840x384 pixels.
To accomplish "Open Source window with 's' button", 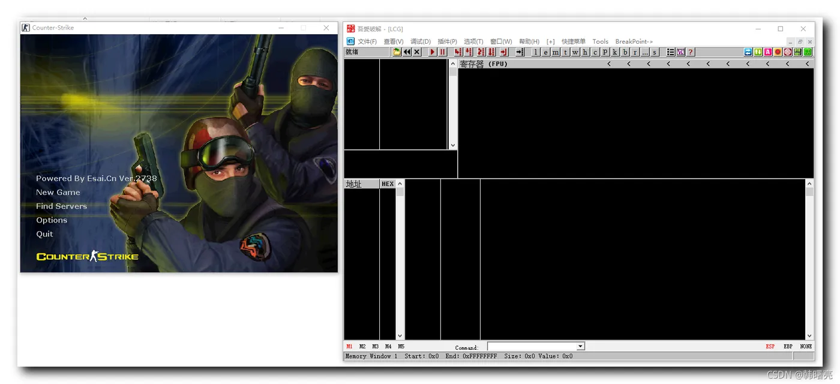I will [x=655, y=52].
